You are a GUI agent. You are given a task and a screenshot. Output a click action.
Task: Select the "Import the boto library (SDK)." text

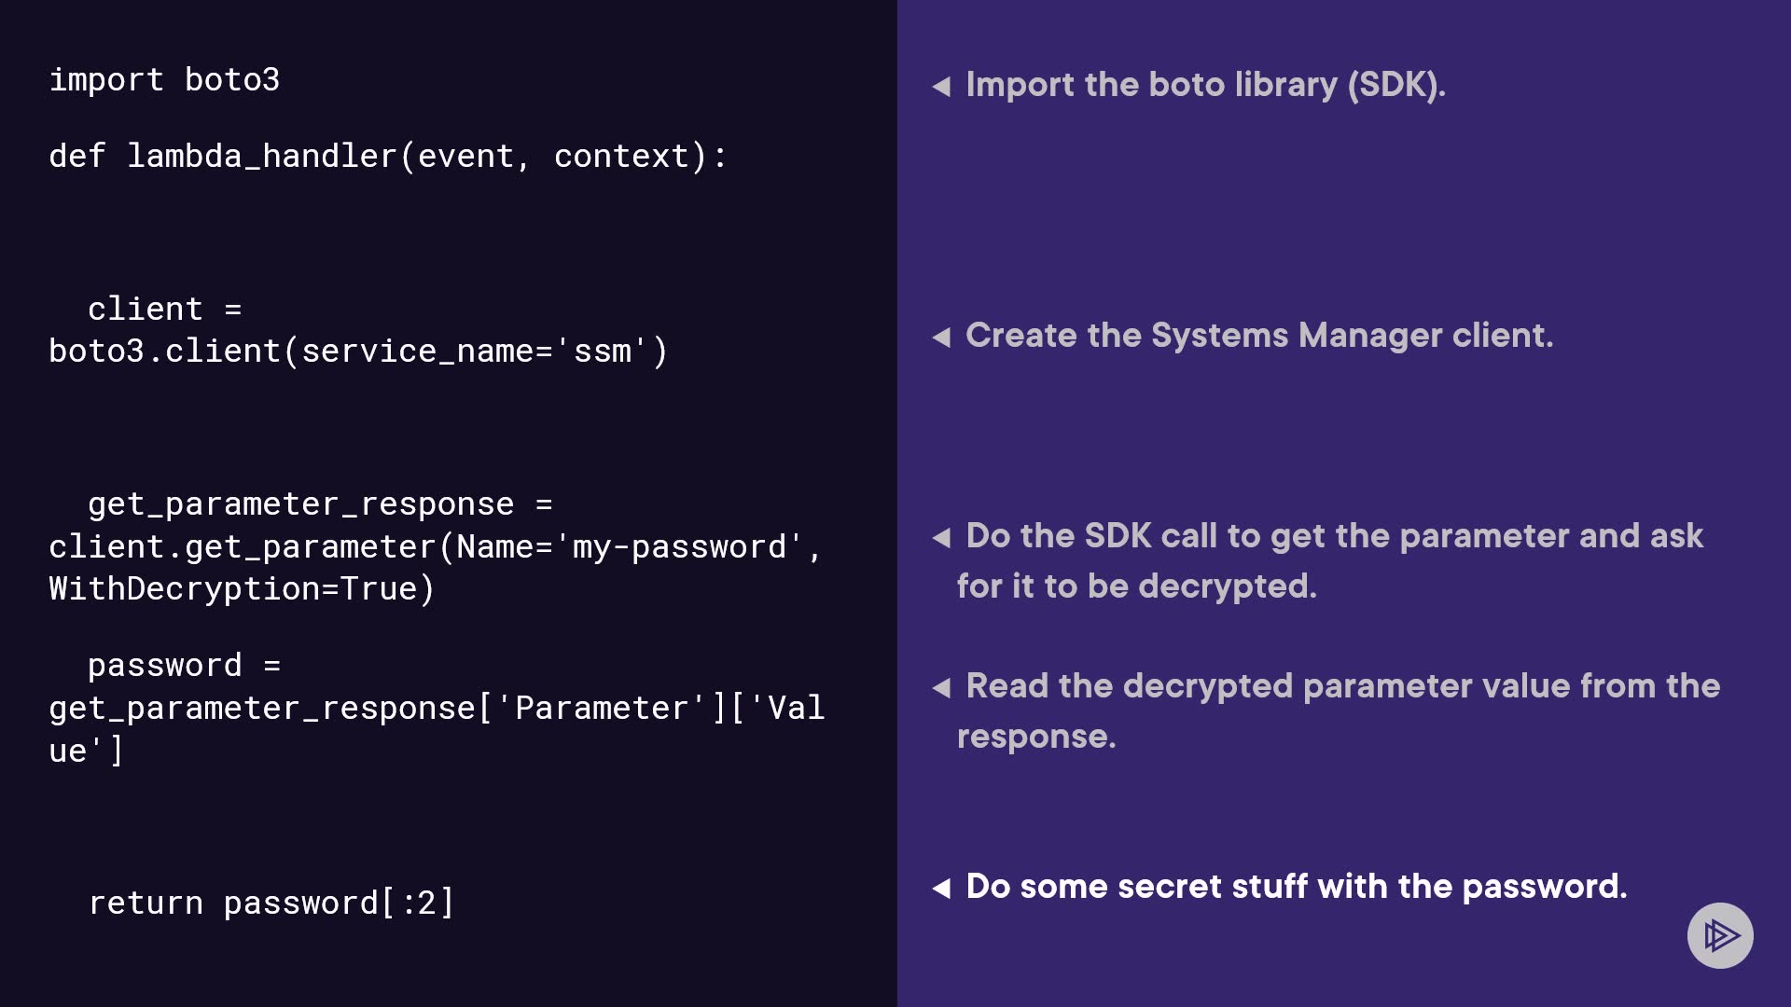click(x=1205, y=85)
